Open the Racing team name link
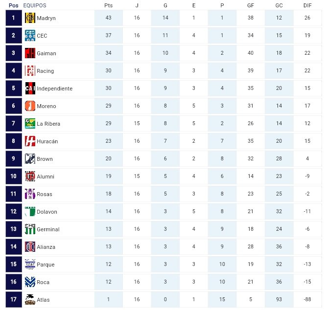The image size is (324, 310). pyautogui.click(x=45, y=71)
